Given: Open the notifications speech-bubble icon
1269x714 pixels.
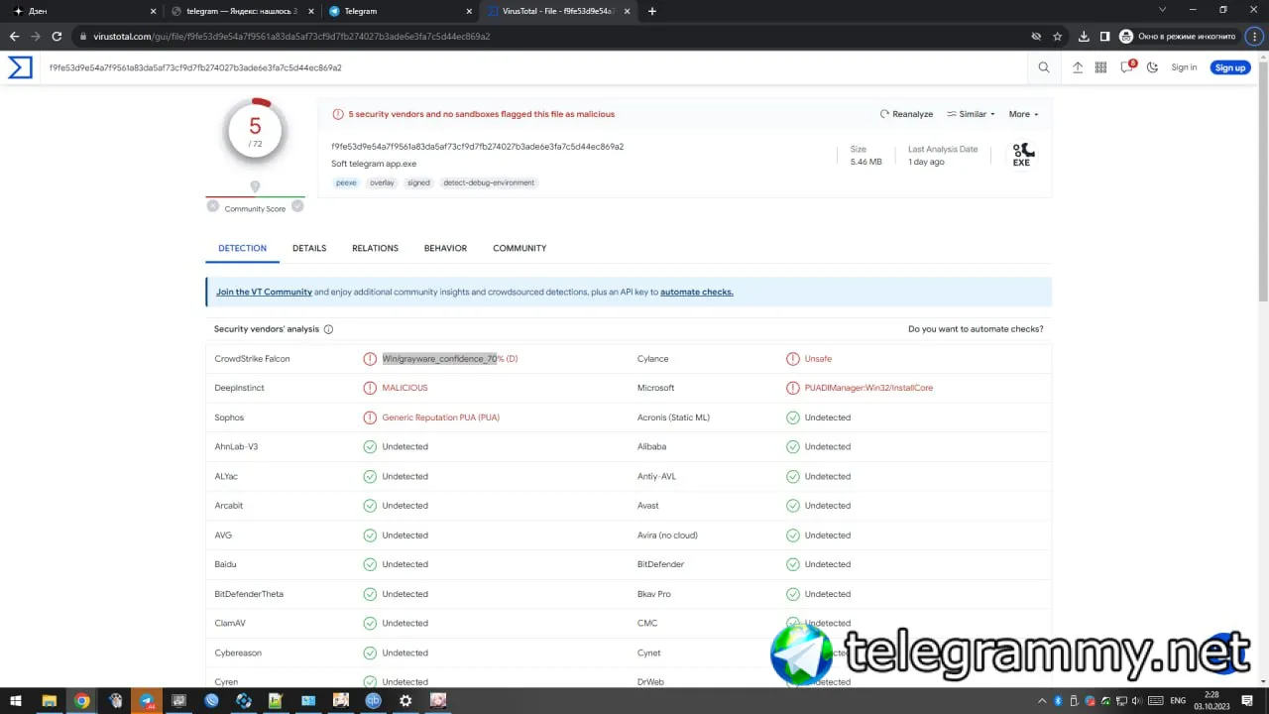Looking at the screenshot, I should pyautogui.click(x=1126, y=67).
